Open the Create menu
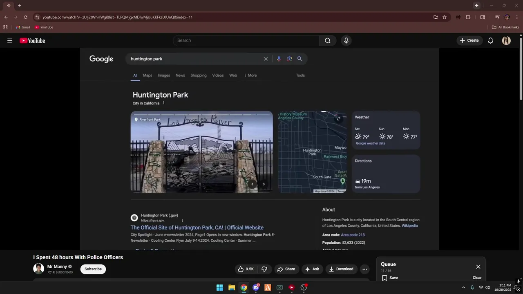Image resolution: width=523 pixels, height=294 pixels. point(469,40)
